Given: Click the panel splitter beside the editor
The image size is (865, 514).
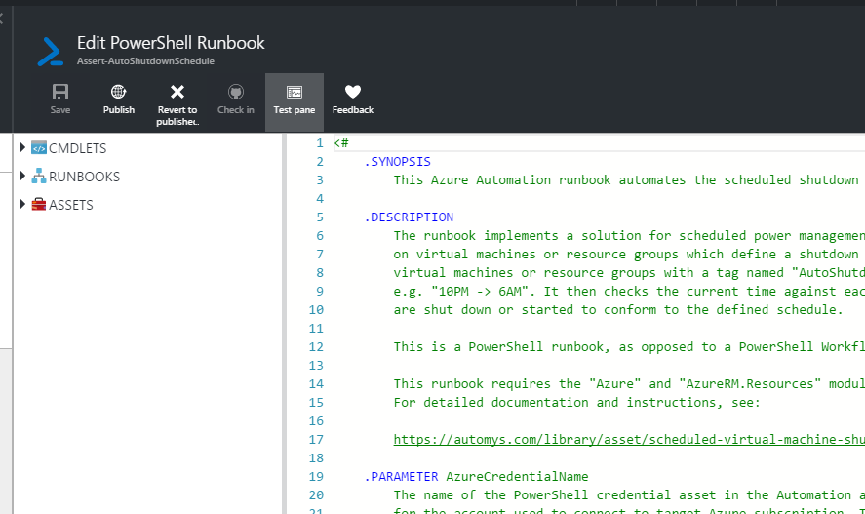Looking at the screenshot, I should (x=284, y=323).
